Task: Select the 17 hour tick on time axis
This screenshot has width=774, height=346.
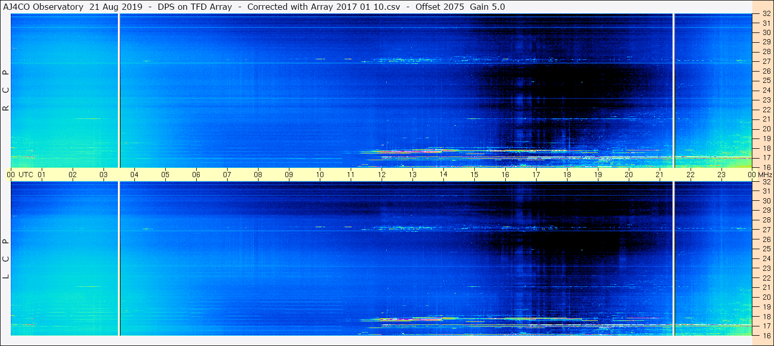Action: (x=536, y=175)
